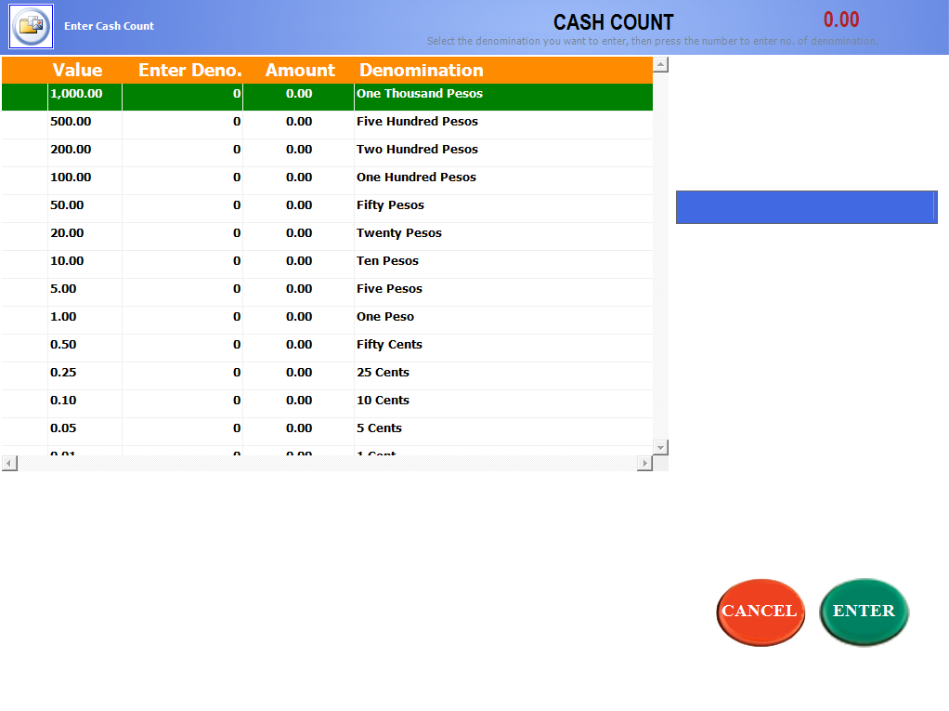Click the scroll up arrow of the list
Viewport: 949px width, 711px height.
(x=660, y=65)
